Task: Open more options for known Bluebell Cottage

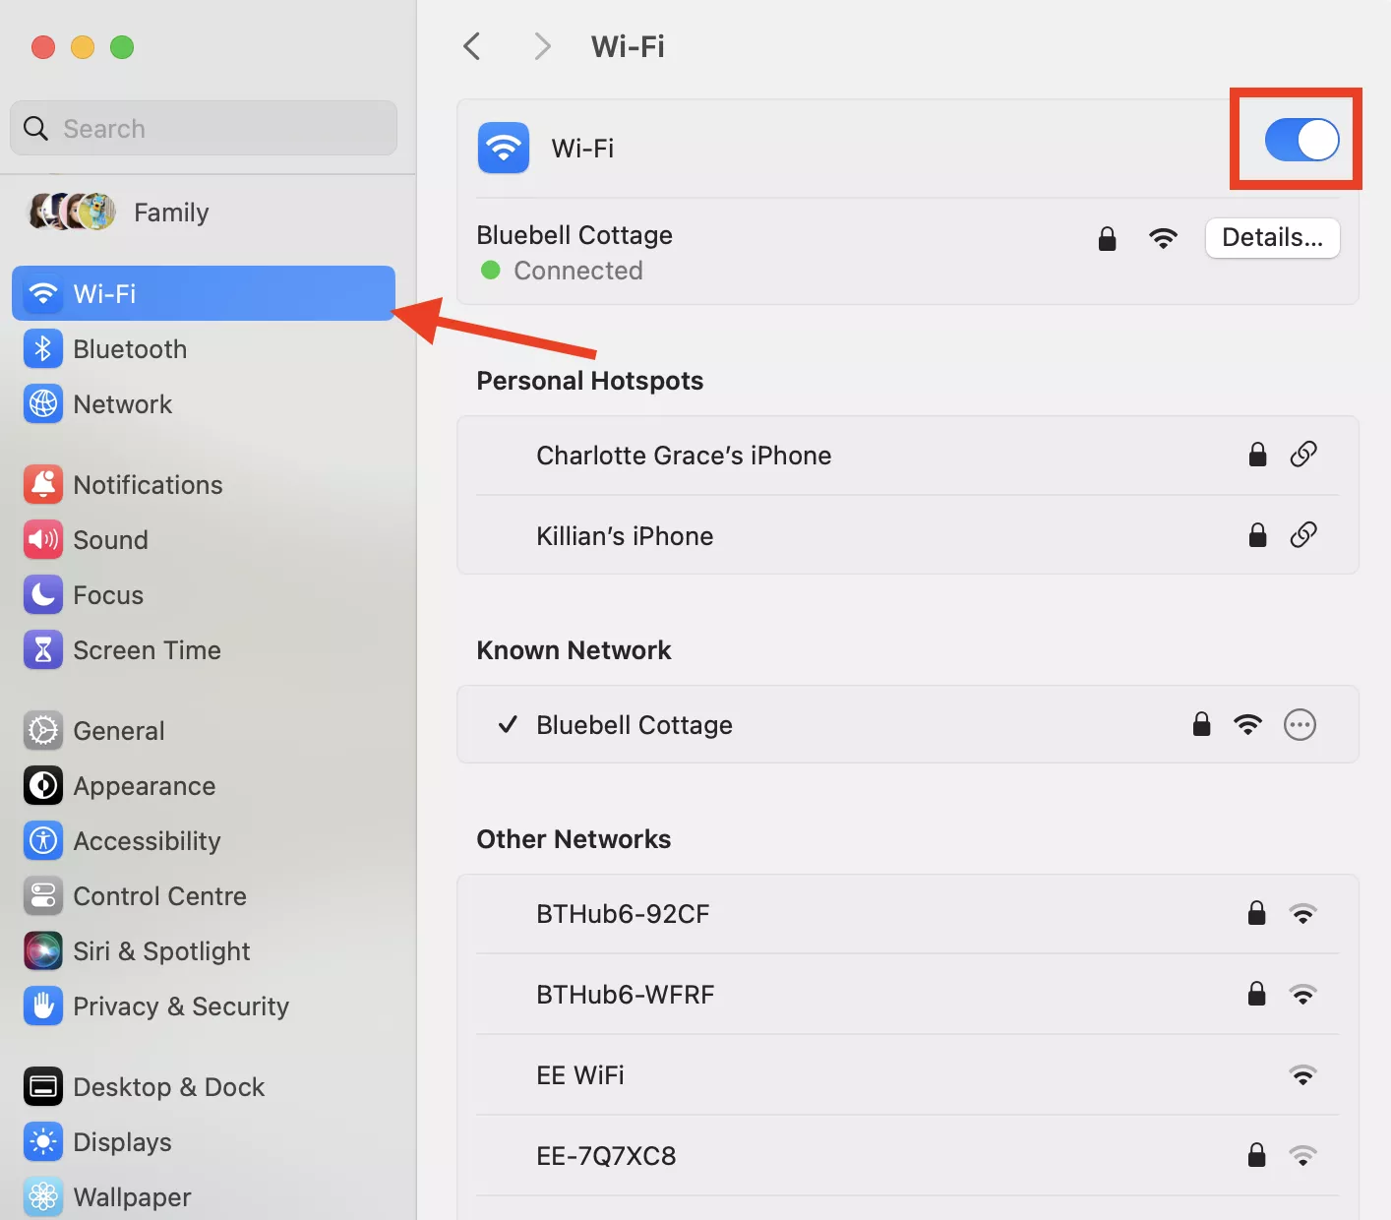Action: tap(1300, 725)
